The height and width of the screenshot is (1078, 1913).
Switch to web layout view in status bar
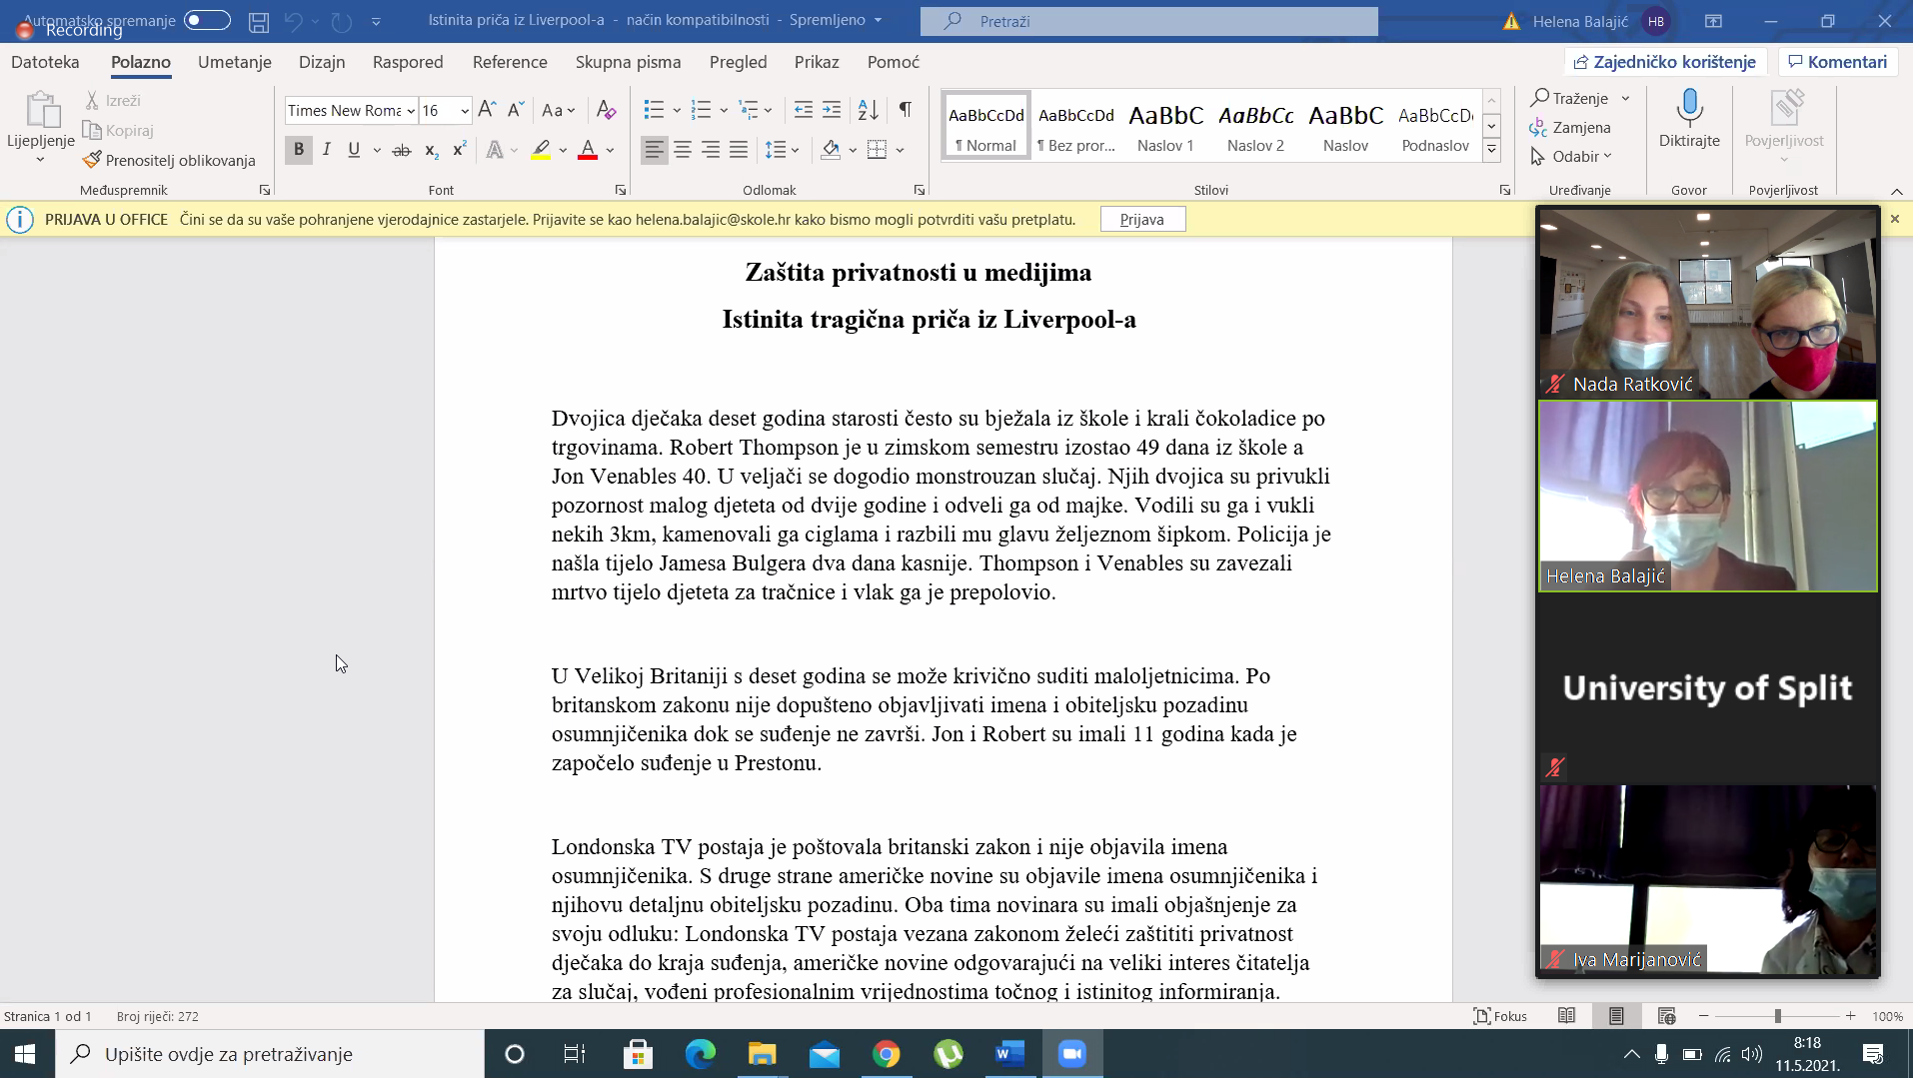tap(1666, 1016)
